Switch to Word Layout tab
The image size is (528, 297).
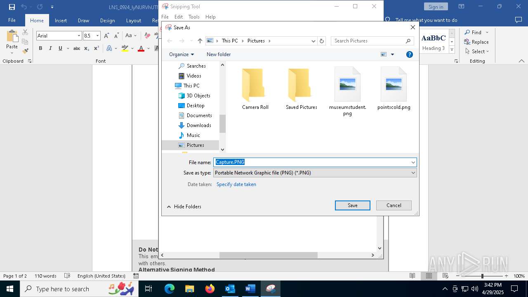(133, 21)
